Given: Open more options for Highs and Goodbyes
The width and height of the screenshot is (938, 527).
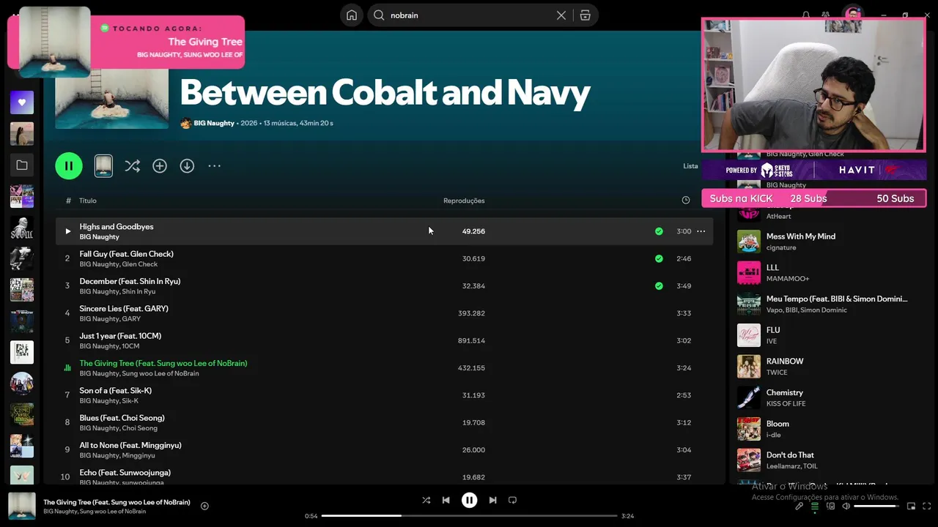Looking at the screenshot, I should tap(701, 231).
